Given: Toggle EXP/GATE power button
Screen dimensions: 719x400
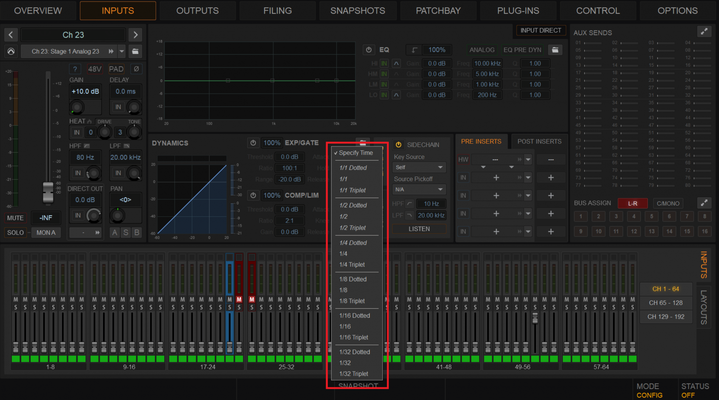Looking at the screenshot, I should click(x=253, y=143).
